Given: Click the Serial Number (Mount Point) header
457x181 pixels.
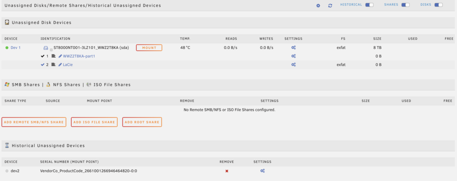Looking at the screenshot, I should pyautogui.click(x=69, y=162).
